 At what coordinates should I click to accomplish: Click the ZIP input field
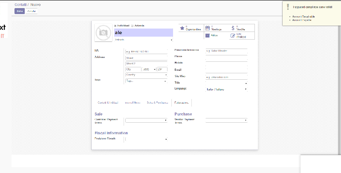(x=162, y=69)
